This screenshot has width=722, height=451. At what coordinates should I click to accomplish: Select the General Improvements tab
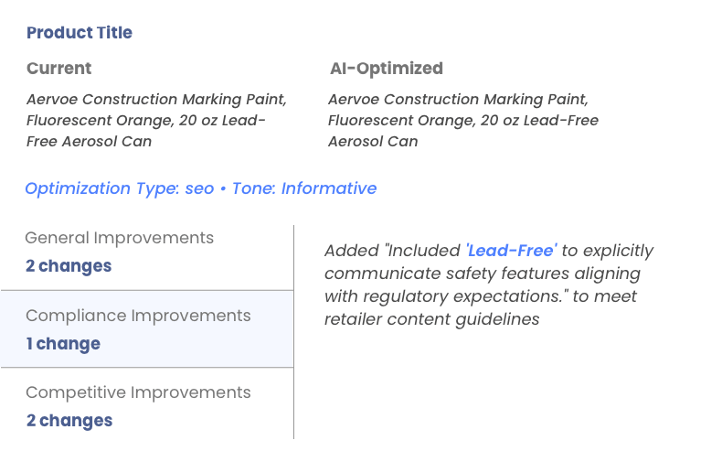click(x=146, y=252)
